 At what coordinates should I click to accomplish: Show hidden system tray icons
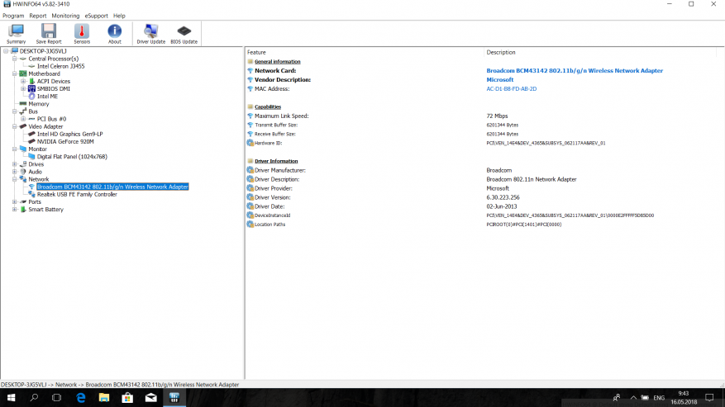point(633,398)
